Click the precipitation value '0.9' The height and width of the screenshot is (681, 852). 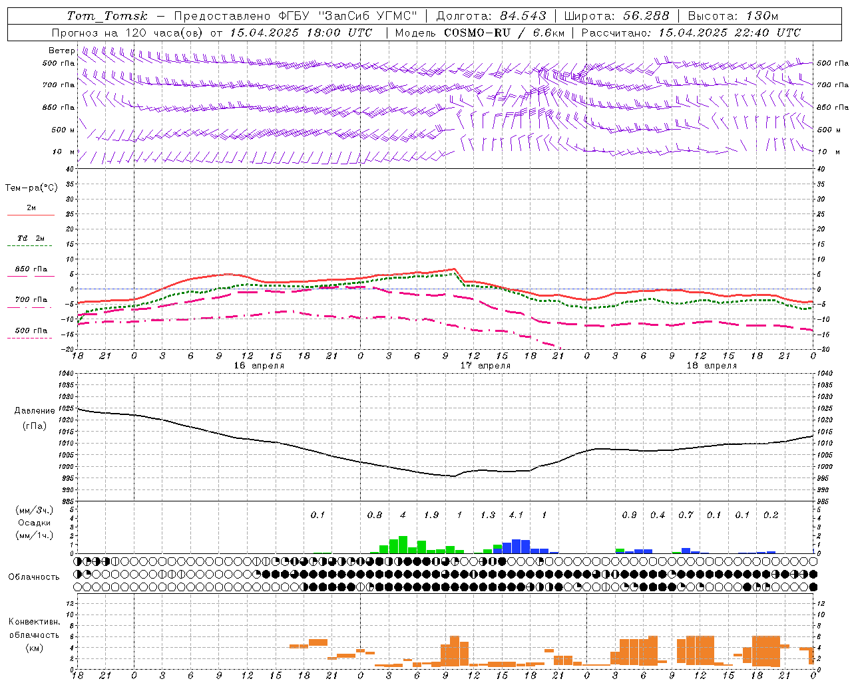[x=629, y=515]
